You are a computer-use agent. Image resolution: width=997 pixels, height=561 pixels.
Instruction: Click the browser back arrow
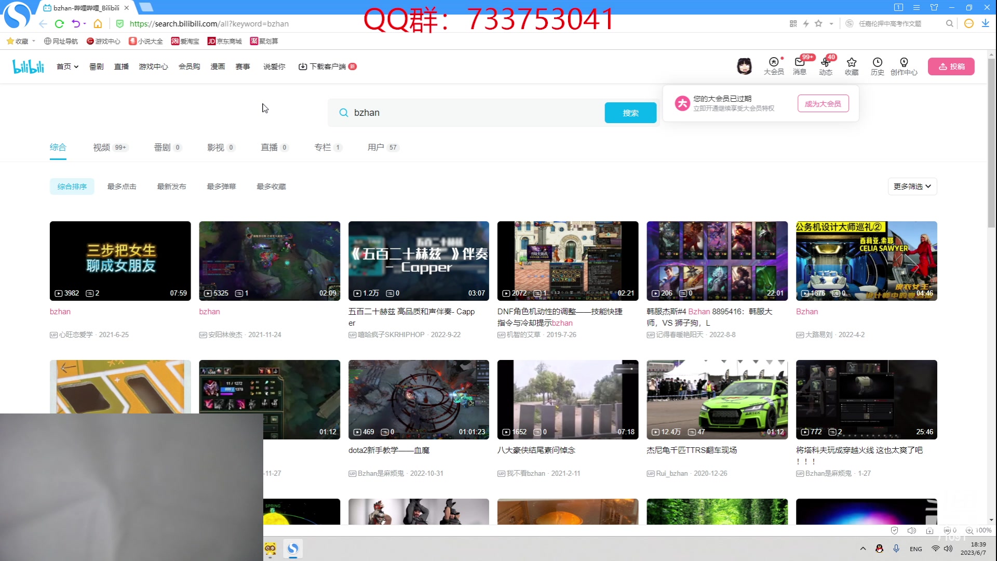point(43,24)
